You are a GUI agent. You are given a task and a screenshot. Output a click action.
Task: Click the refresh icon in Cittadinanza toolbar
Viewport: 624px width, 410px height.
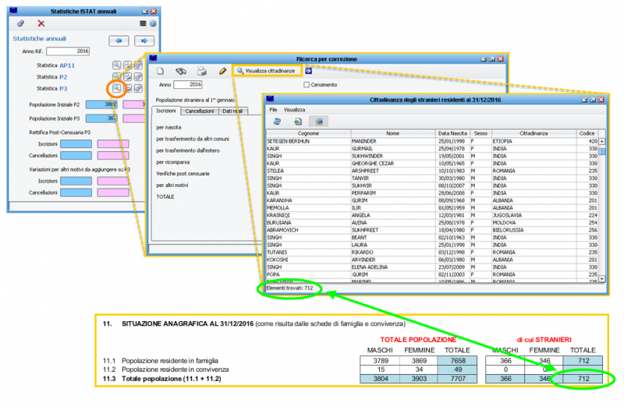[x=277, y=122]
